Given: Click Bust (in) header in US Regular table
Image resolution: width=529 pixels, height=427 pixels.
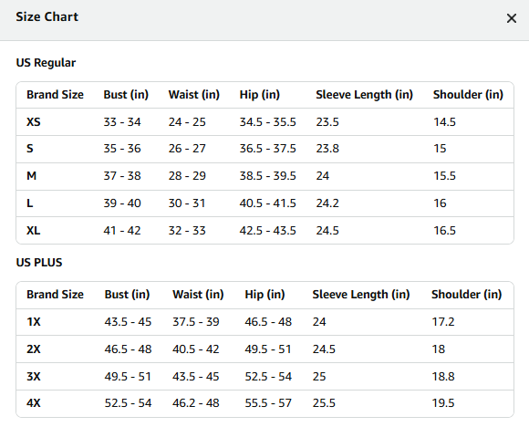Looking at the screenshot, I should pyautogui.click(x=126, y=95).
